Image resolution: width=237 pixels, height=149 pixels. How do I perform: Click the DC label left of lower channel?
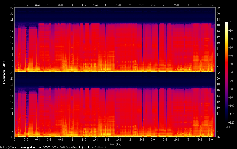(12, 137)
